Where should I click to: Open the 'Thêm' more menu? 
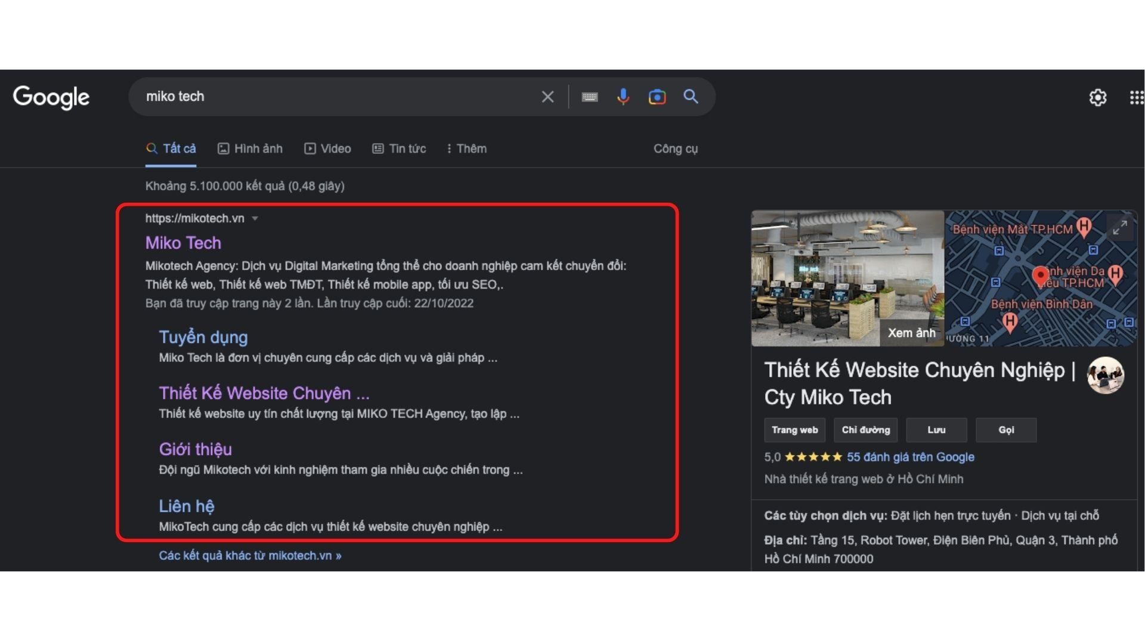click(x=466, y=148)
